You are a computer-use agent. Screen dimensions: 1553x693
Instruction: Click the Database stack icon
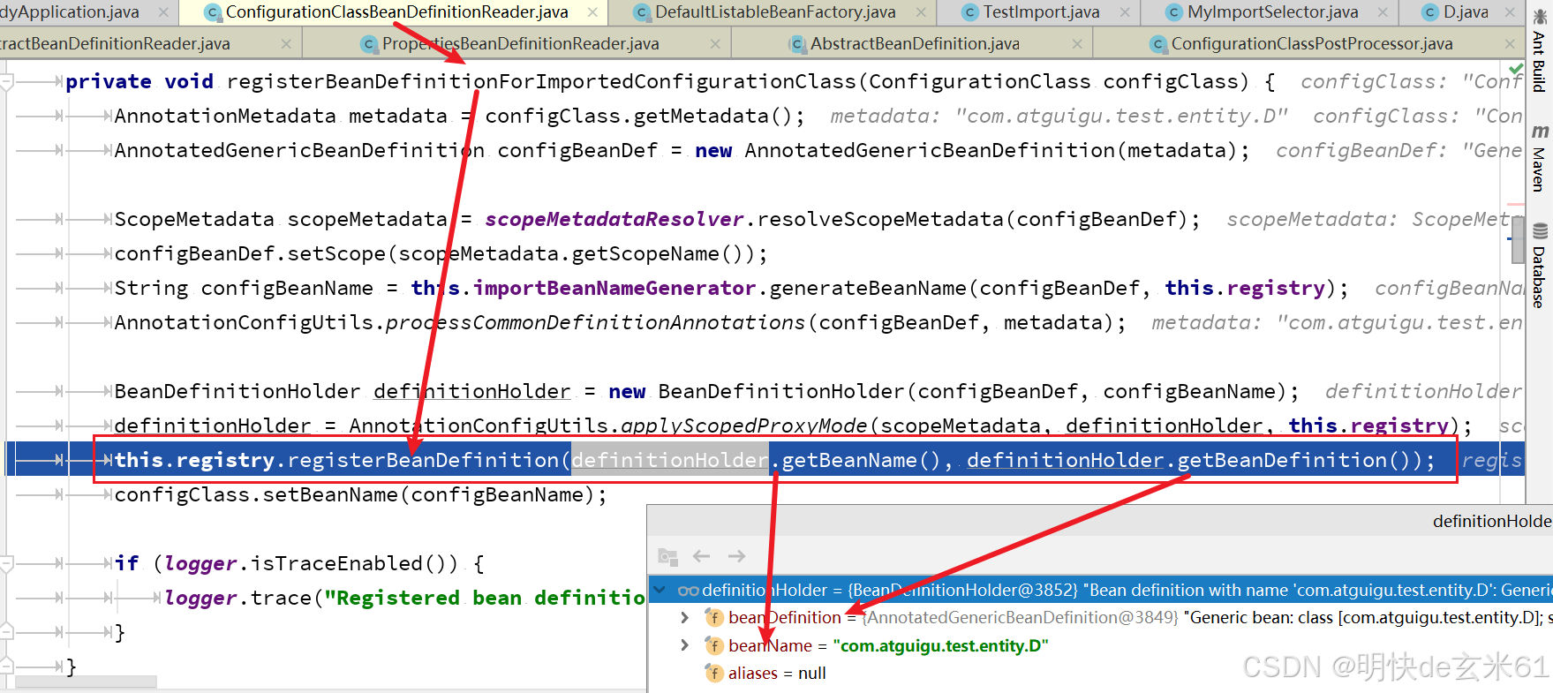[1540, 231]
